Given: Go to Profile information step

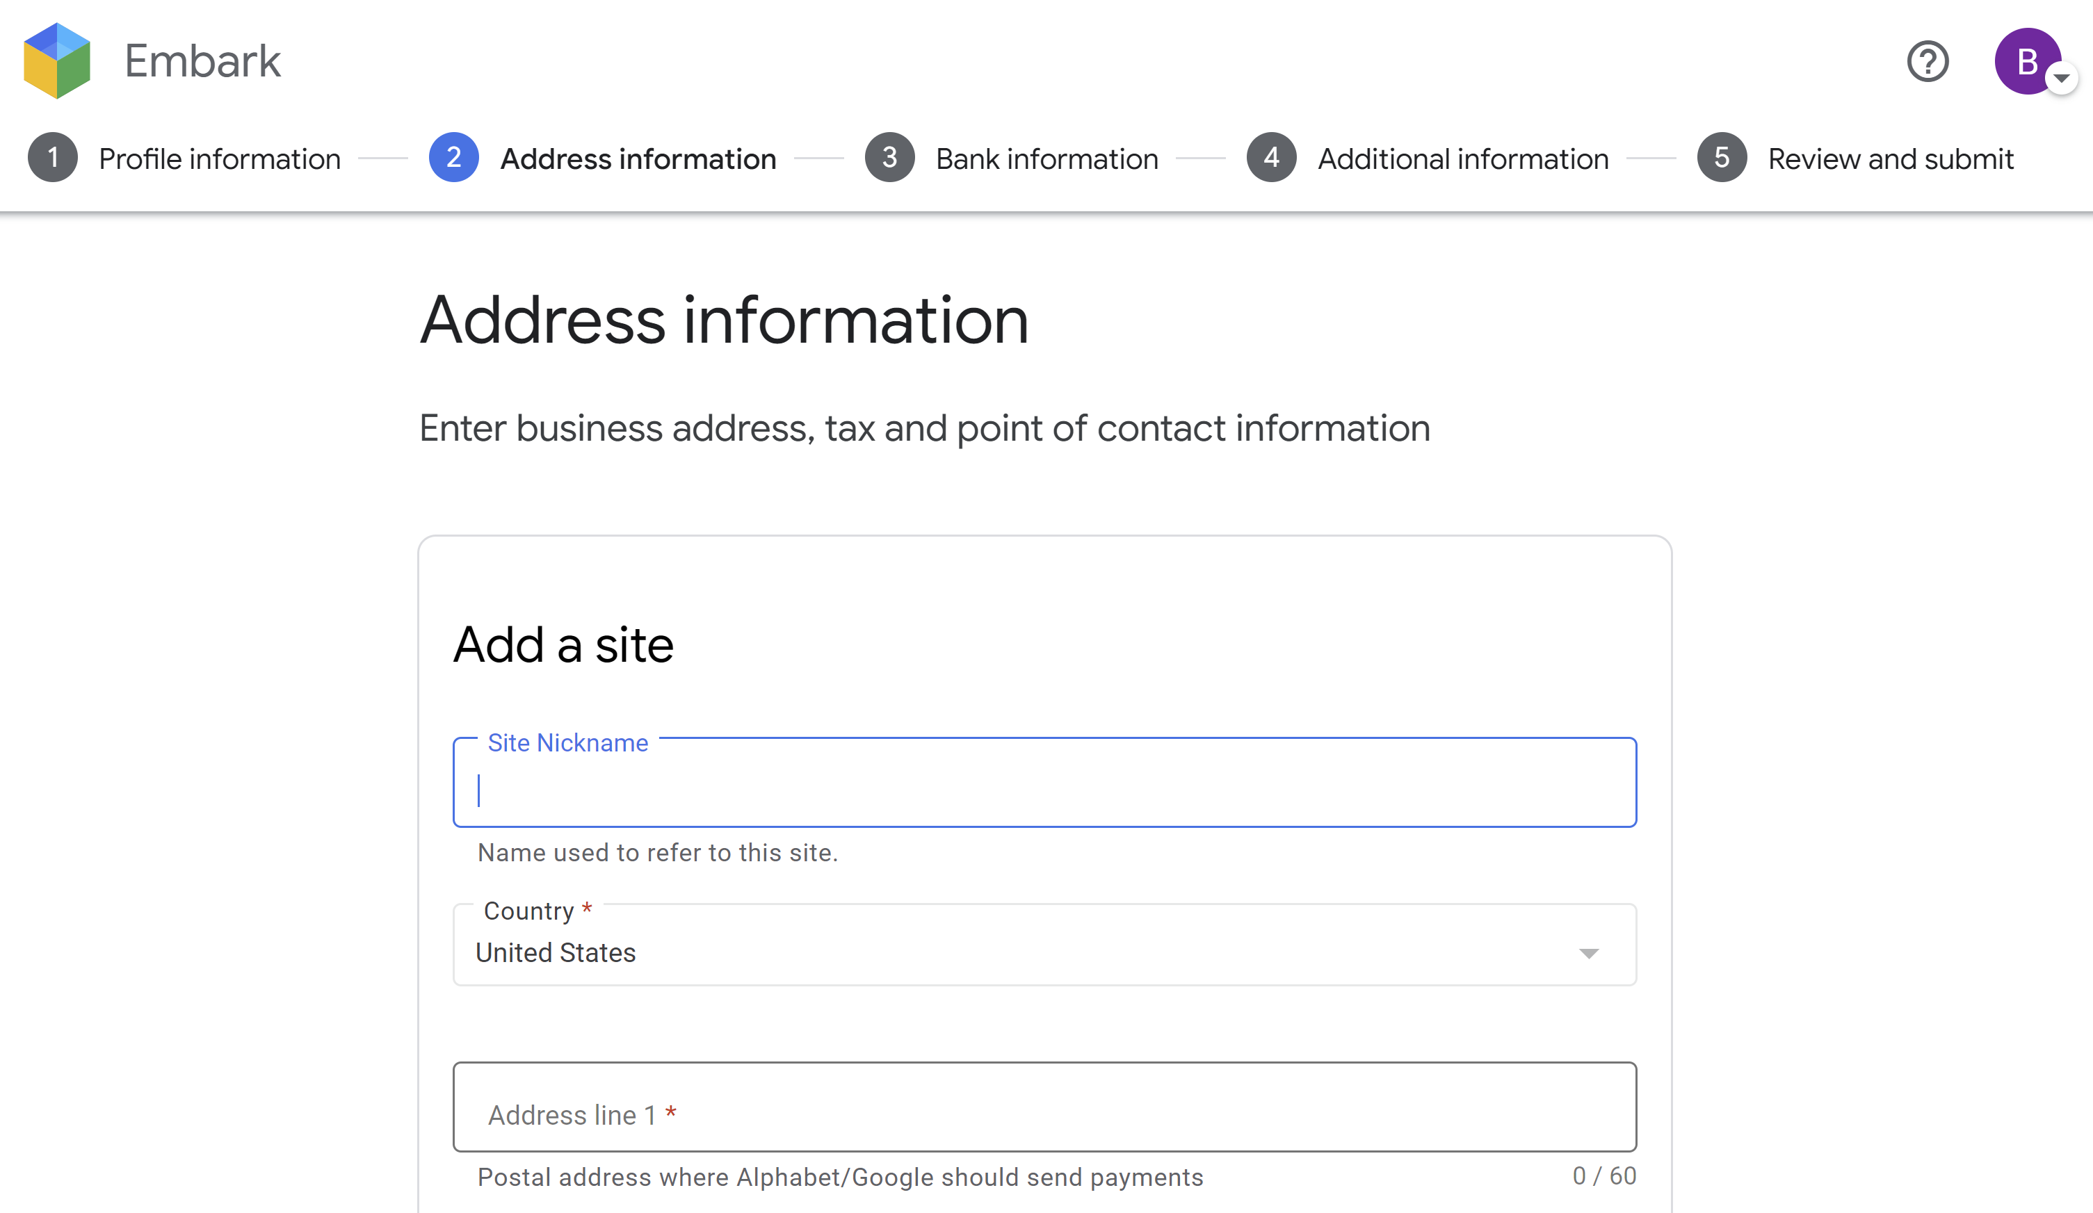Looking at the screenshot, I should pyautogui.click(x=219, y=158).
